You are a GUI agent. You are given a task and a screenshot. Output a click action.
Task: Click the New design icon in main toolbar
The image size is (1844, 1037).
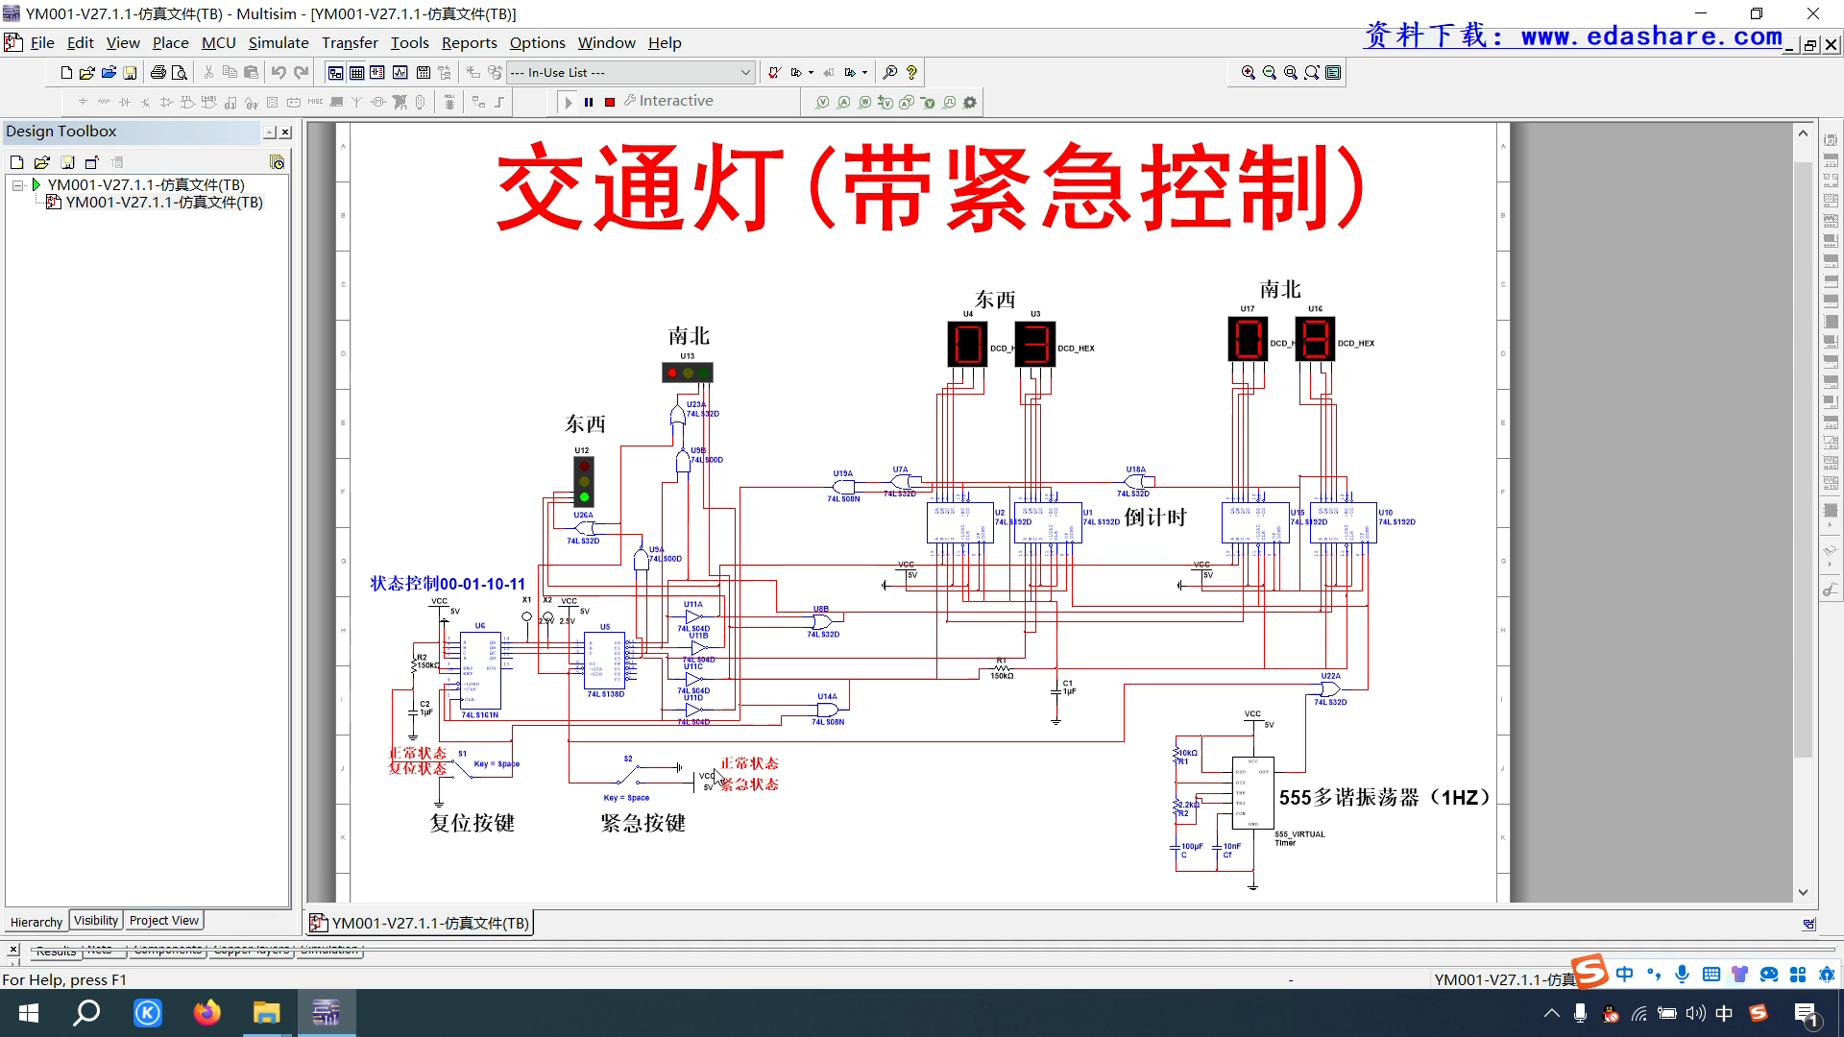(66, 72)
